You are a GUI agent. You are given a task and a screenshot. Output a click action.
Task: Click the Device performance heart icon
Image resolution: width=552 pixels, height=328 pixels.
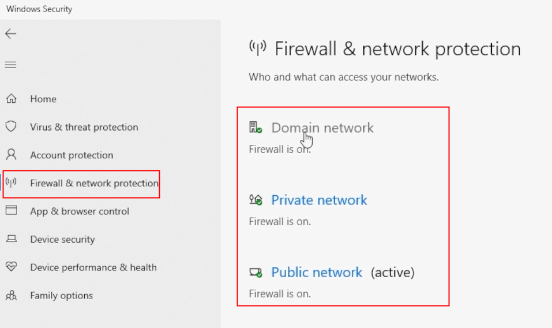[x=12, y=267]
